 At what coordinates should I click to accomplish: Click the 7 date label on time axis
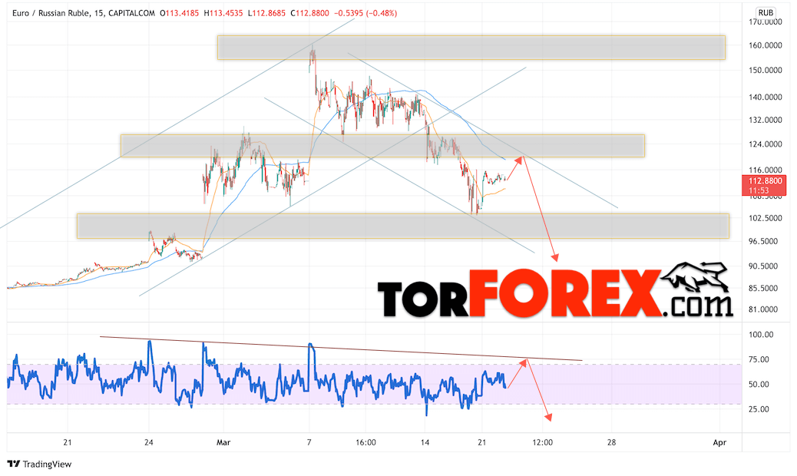click(x=309, y=442)
